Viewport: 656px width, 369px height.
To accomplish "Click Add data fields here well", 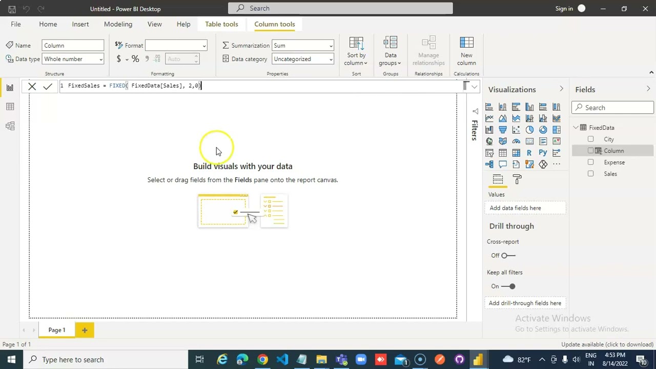I will click(x=525, y=208).
